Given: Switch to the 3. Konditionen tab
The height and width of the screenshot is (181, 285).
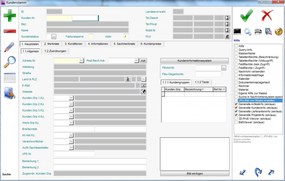Looking at the screenshot, I should point(73,44).
